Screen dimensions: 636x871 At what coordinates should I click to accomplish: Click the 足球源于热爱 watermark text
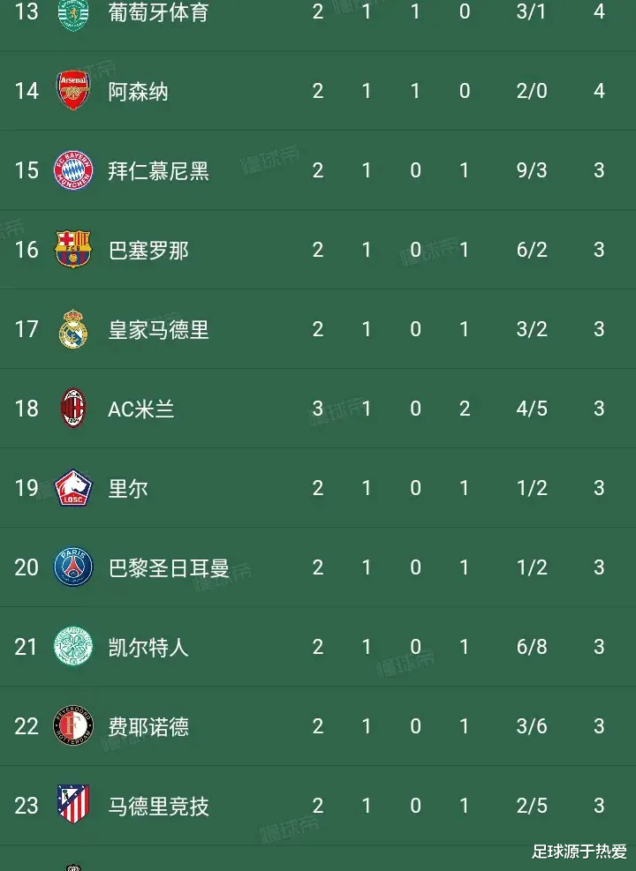[579, 851]
